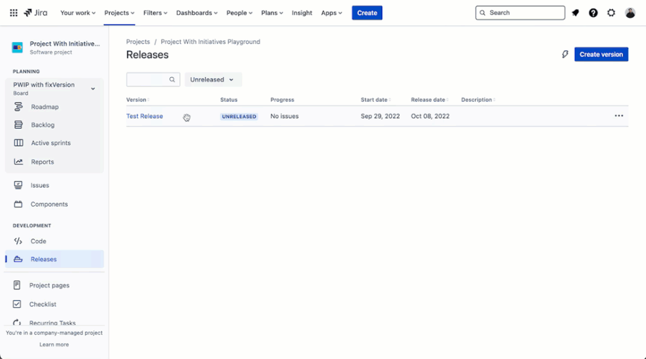Expand the Plans menu
The height and width of the screenshot is (359, 646).
tap(272, 13)
